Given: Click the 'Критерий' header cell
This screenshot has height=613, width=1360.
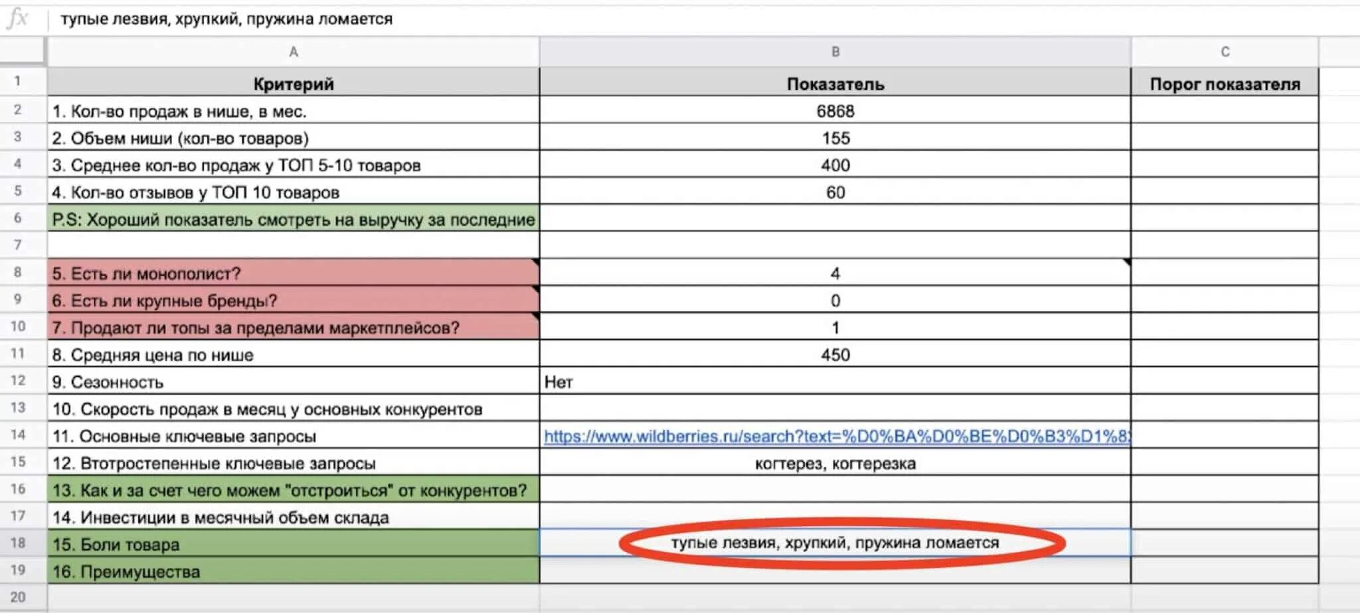Looking at the screenshot, I should click(293, 83).
